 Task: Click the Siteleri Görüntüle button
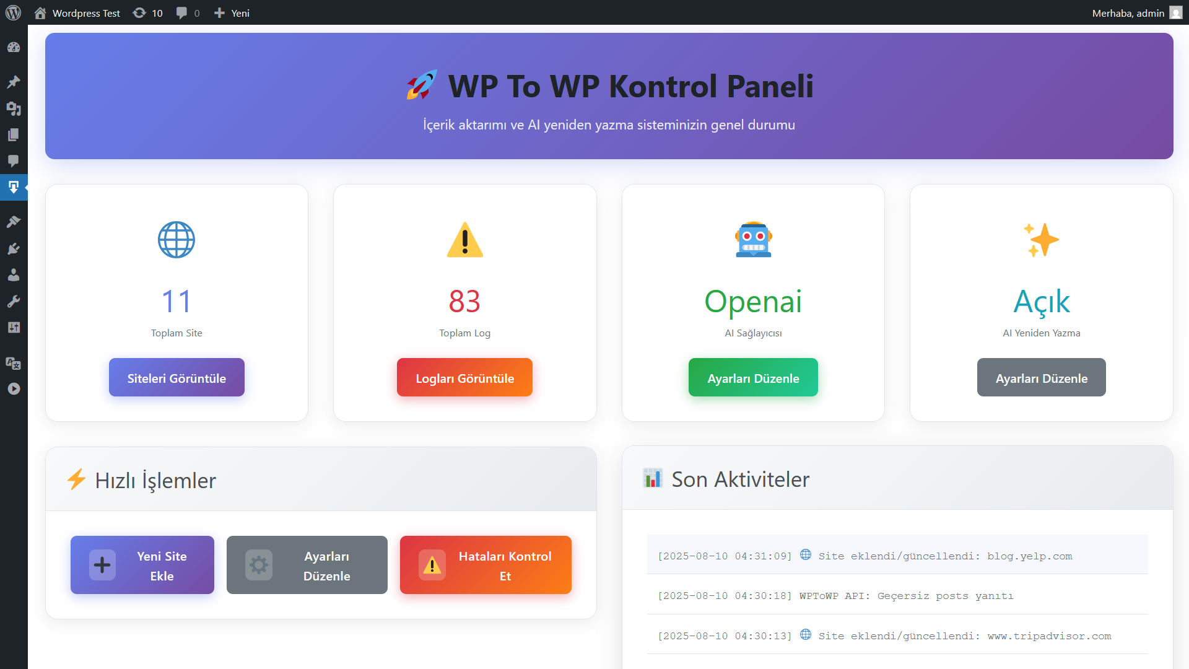pos(176,377)
